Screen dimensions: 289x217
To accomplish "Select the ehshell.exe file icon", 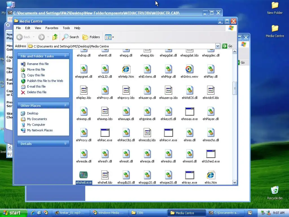I will tap(84, 175).
